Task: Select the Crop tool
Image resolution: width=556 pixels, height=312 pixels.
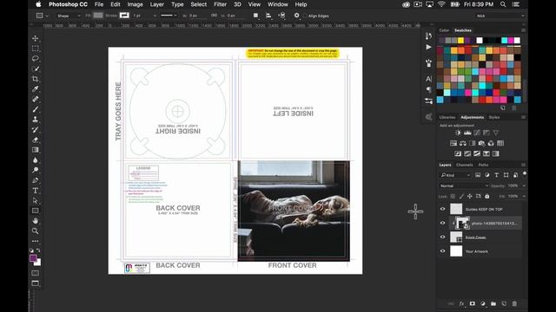Action: click(x=35, y=79)
